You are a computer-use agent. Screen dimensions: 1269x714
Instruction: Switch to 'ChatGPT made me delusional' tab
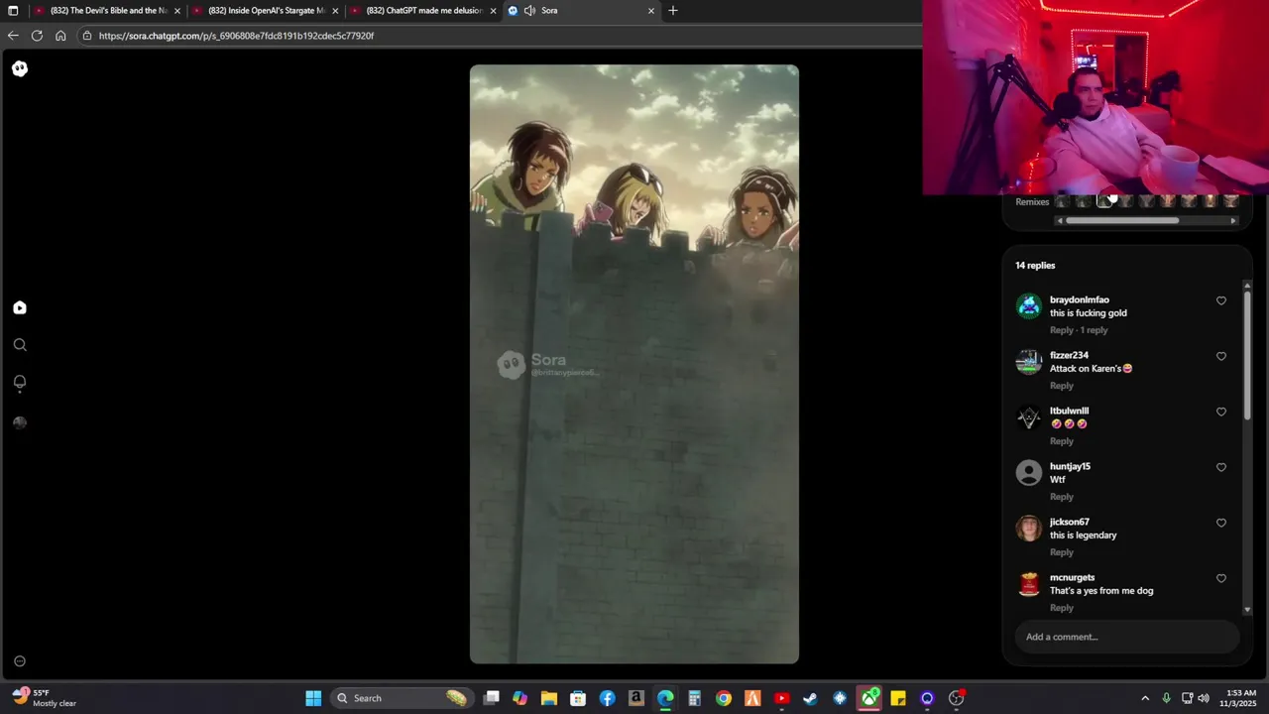coord(421,11)
